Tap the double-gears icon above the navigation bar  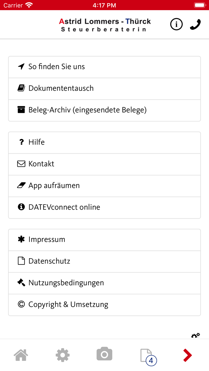click(196, 335)
